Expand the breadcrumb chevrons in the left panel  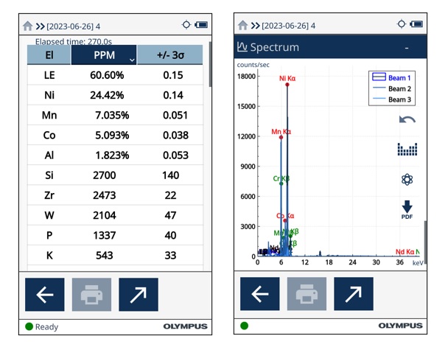click(40, 26)
